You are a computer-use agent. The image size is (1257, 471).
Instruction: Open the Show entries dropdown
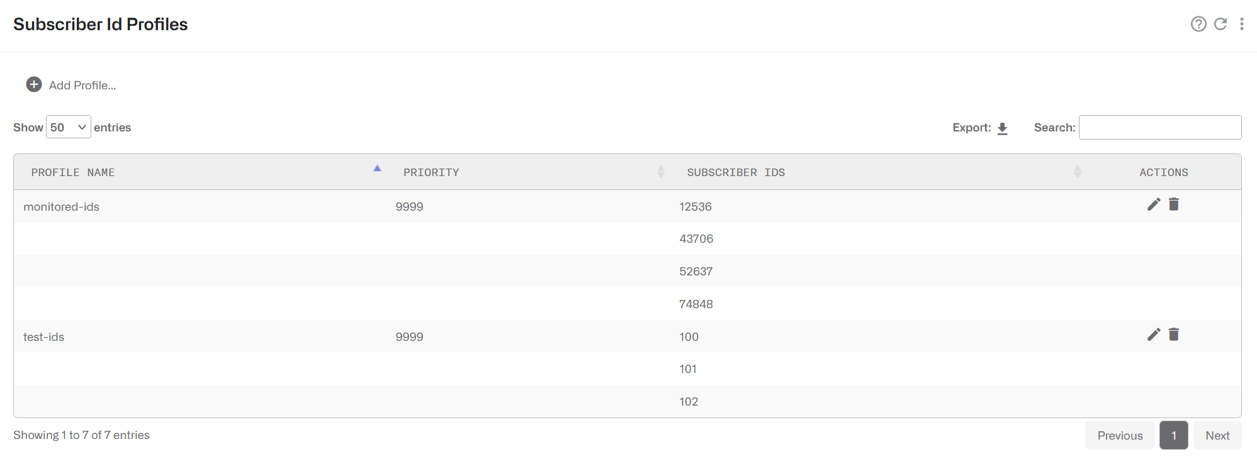pos(68,126)
